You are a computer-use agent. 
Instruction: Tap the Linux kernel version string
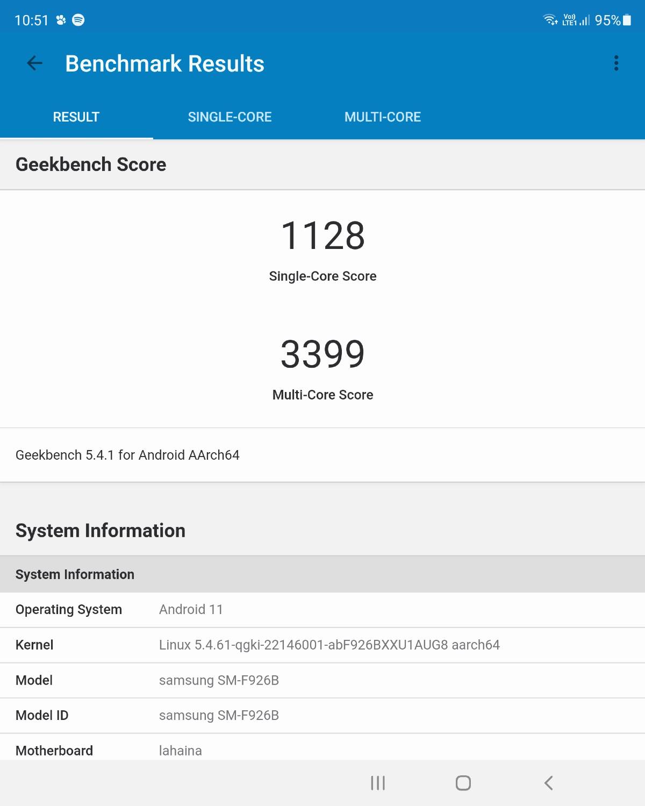(329, 645)
